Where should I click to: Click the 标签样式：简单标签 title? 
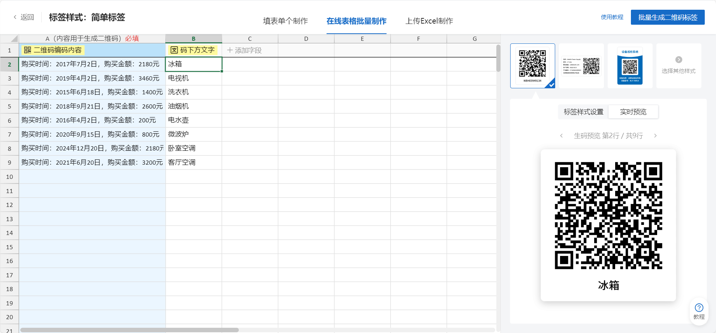(87, 17)
